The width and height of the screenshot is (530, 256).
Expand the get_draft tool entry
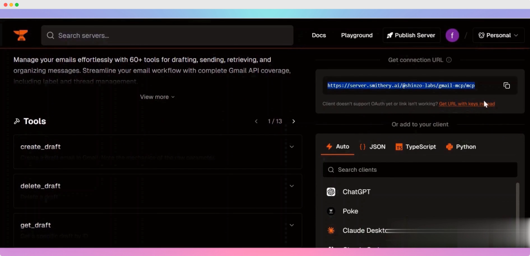click(x=291, y=225)
